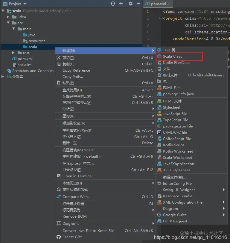Open Project panel settings gear
Screen dimensions: 230x243
coord(131,4)
